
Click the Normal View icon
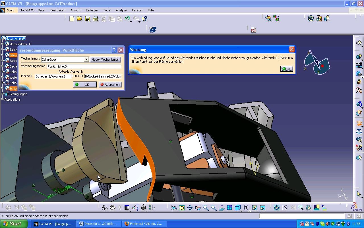pos(222,208)
